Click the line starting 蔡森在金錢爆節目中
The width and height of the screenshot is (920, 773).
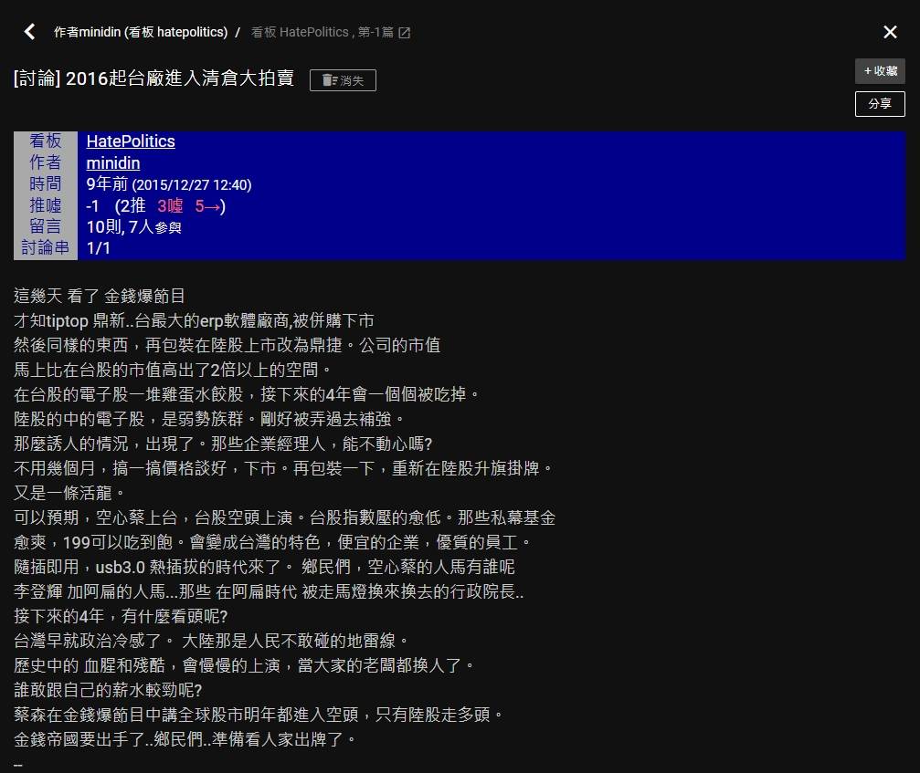[259, 715]
